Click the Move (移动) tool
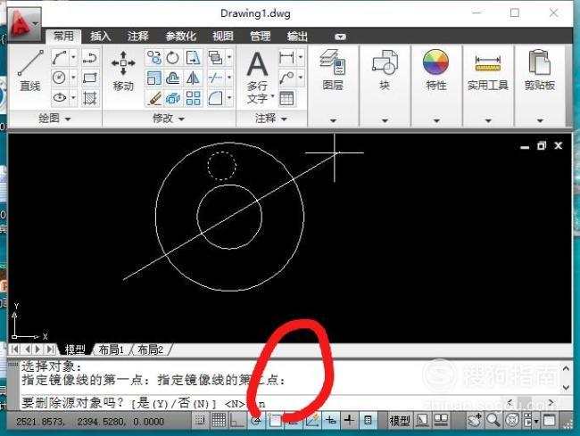 click(x=123, y=71)
